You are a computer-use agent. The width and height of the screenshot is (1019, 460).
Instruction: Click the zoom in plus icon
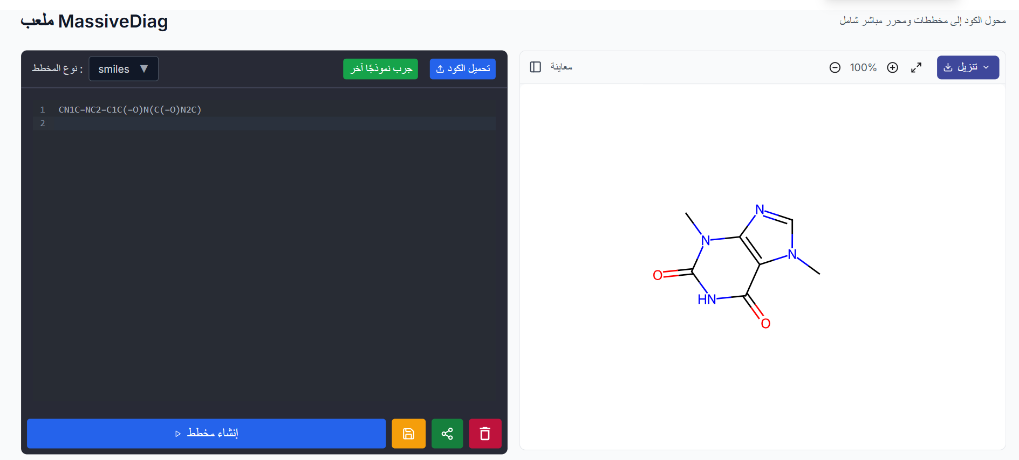(892, 67)
